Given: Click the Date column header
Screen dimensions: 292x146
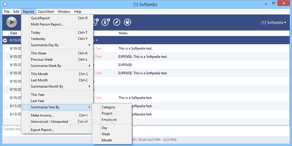Looking at the screenshot, I should [x=15, y=33].
